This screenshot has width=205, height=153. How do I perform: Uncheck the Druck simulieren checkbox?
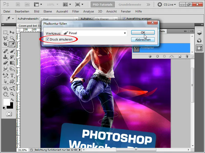pos(47,39)
